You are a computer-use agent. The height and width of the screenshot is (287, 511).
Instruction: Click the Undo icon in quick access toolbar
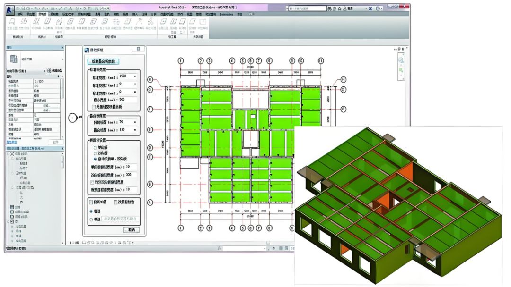click(36, 8)
